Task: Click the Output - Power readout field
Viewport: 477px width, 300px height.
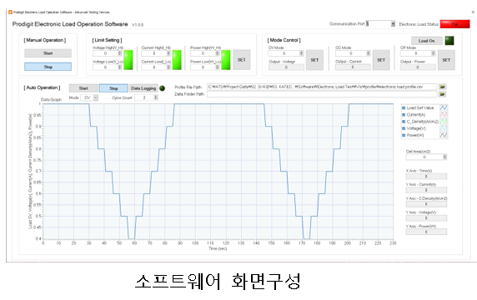Action: pos(418,67)
